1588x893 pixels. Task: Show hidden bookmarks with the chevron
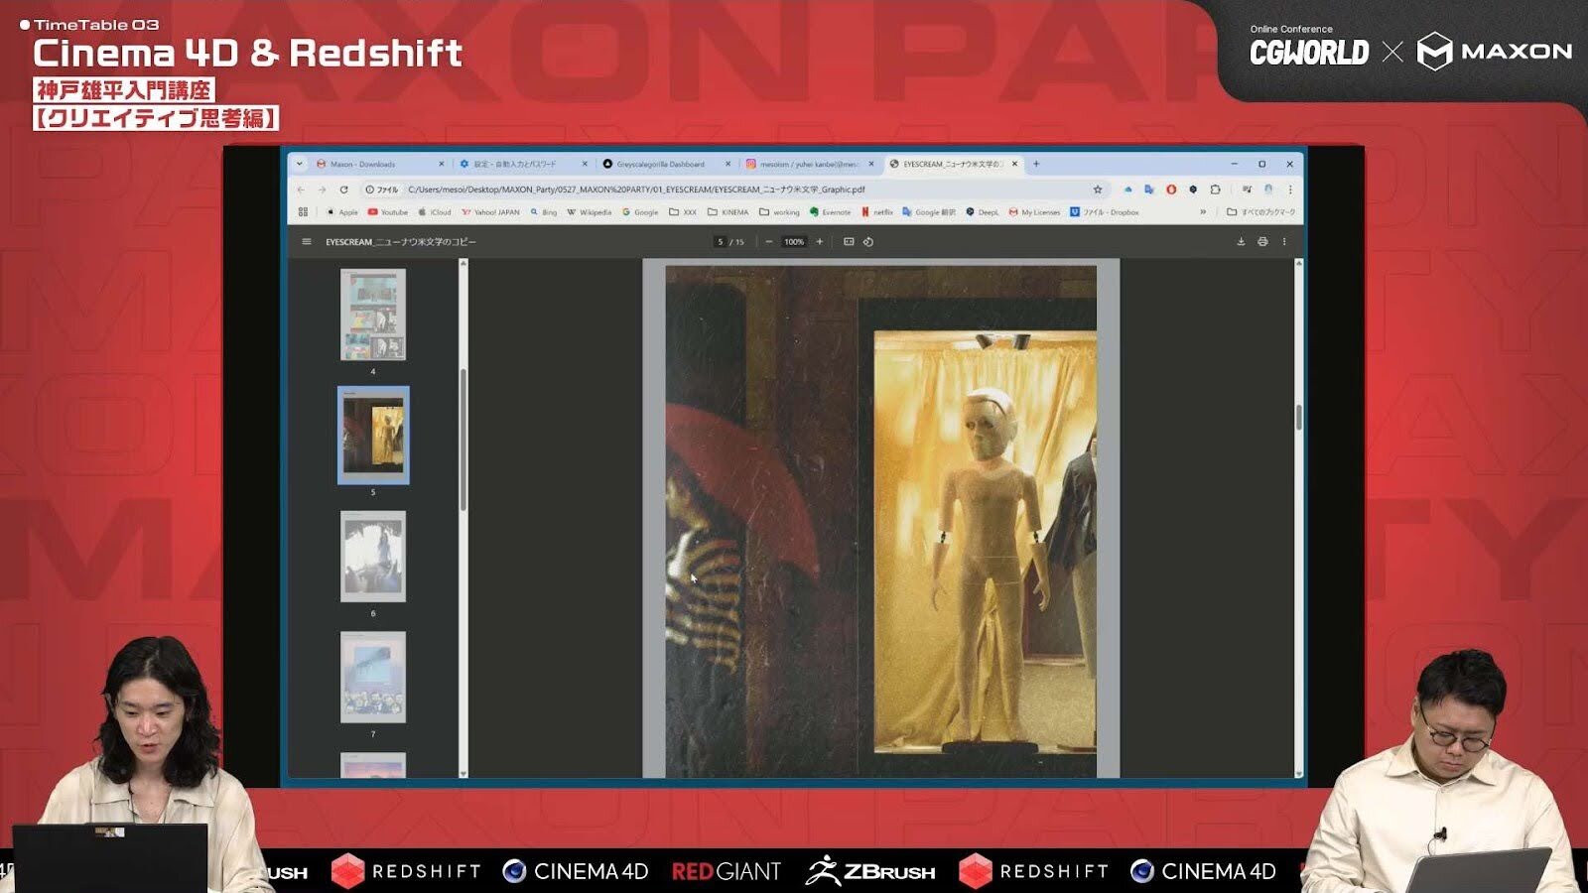coord(1203,212)
